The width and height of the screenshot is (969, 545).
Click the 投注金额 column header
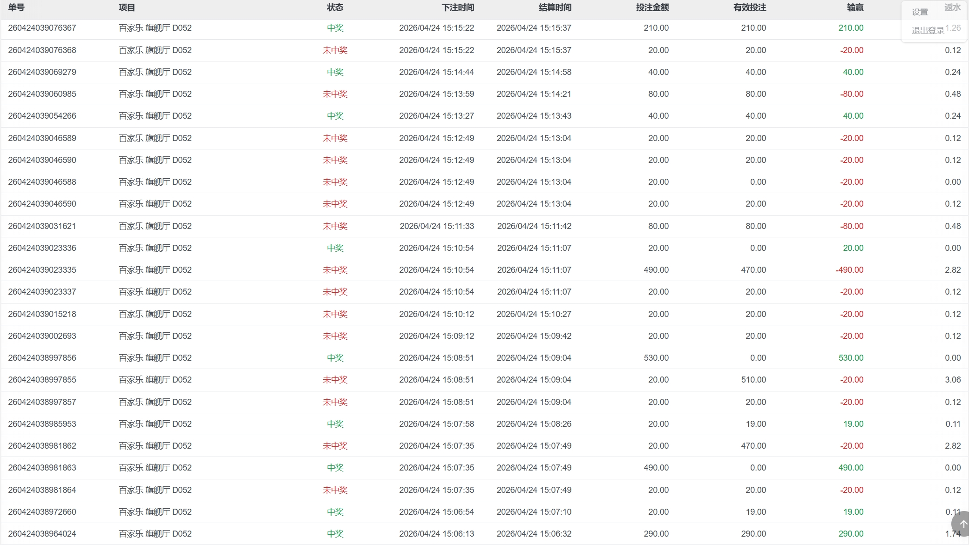point(652,7)
